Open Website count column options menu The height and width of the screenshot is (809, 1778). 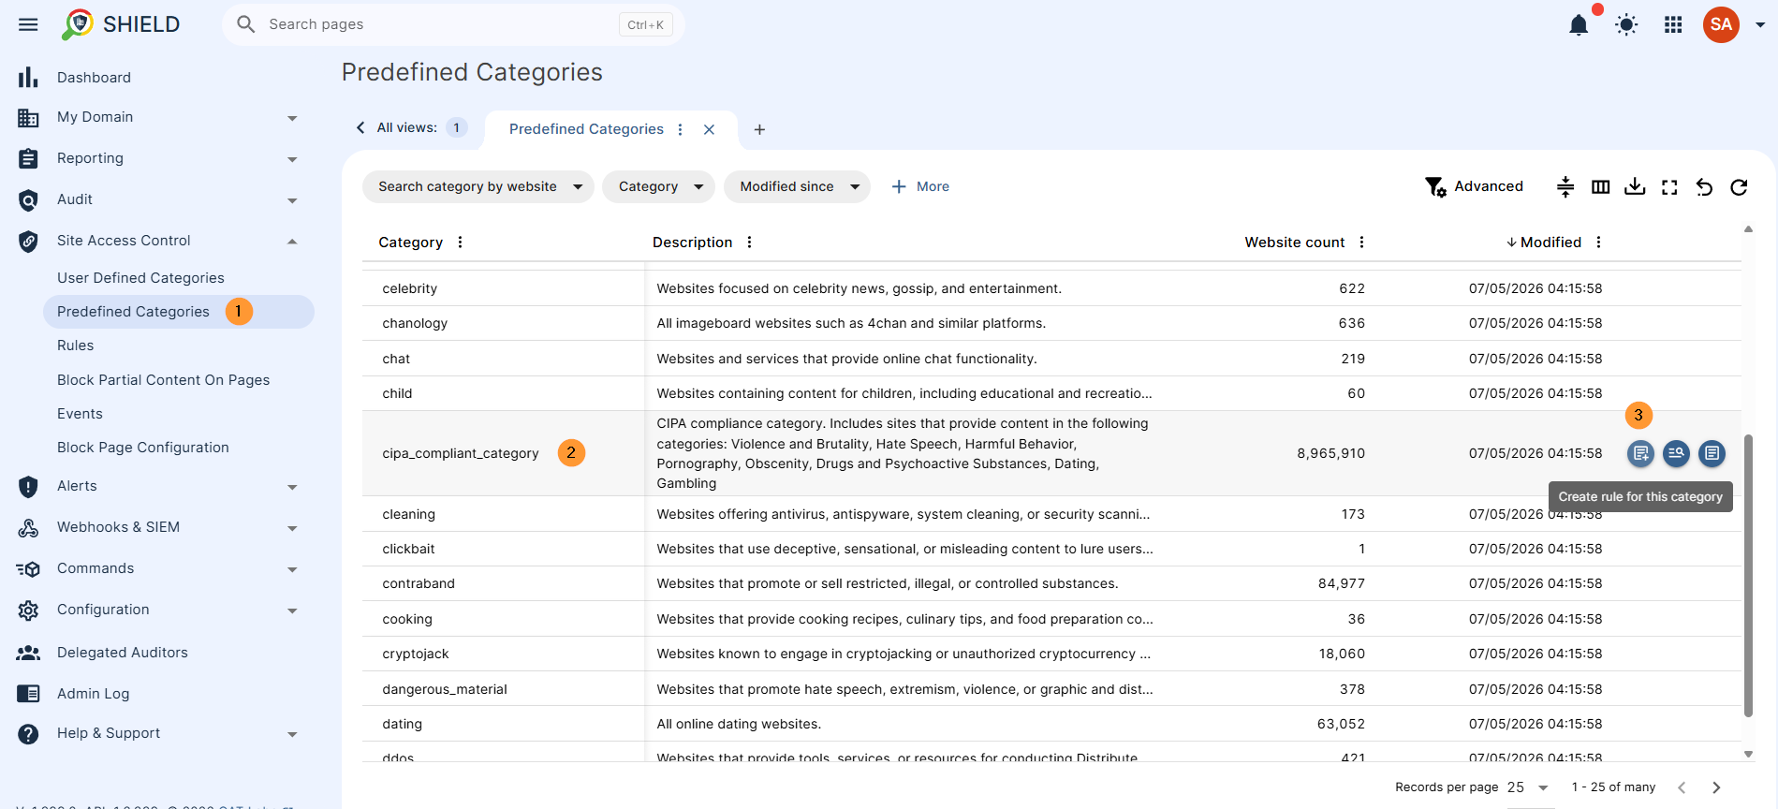click(x=1361, y=243)
